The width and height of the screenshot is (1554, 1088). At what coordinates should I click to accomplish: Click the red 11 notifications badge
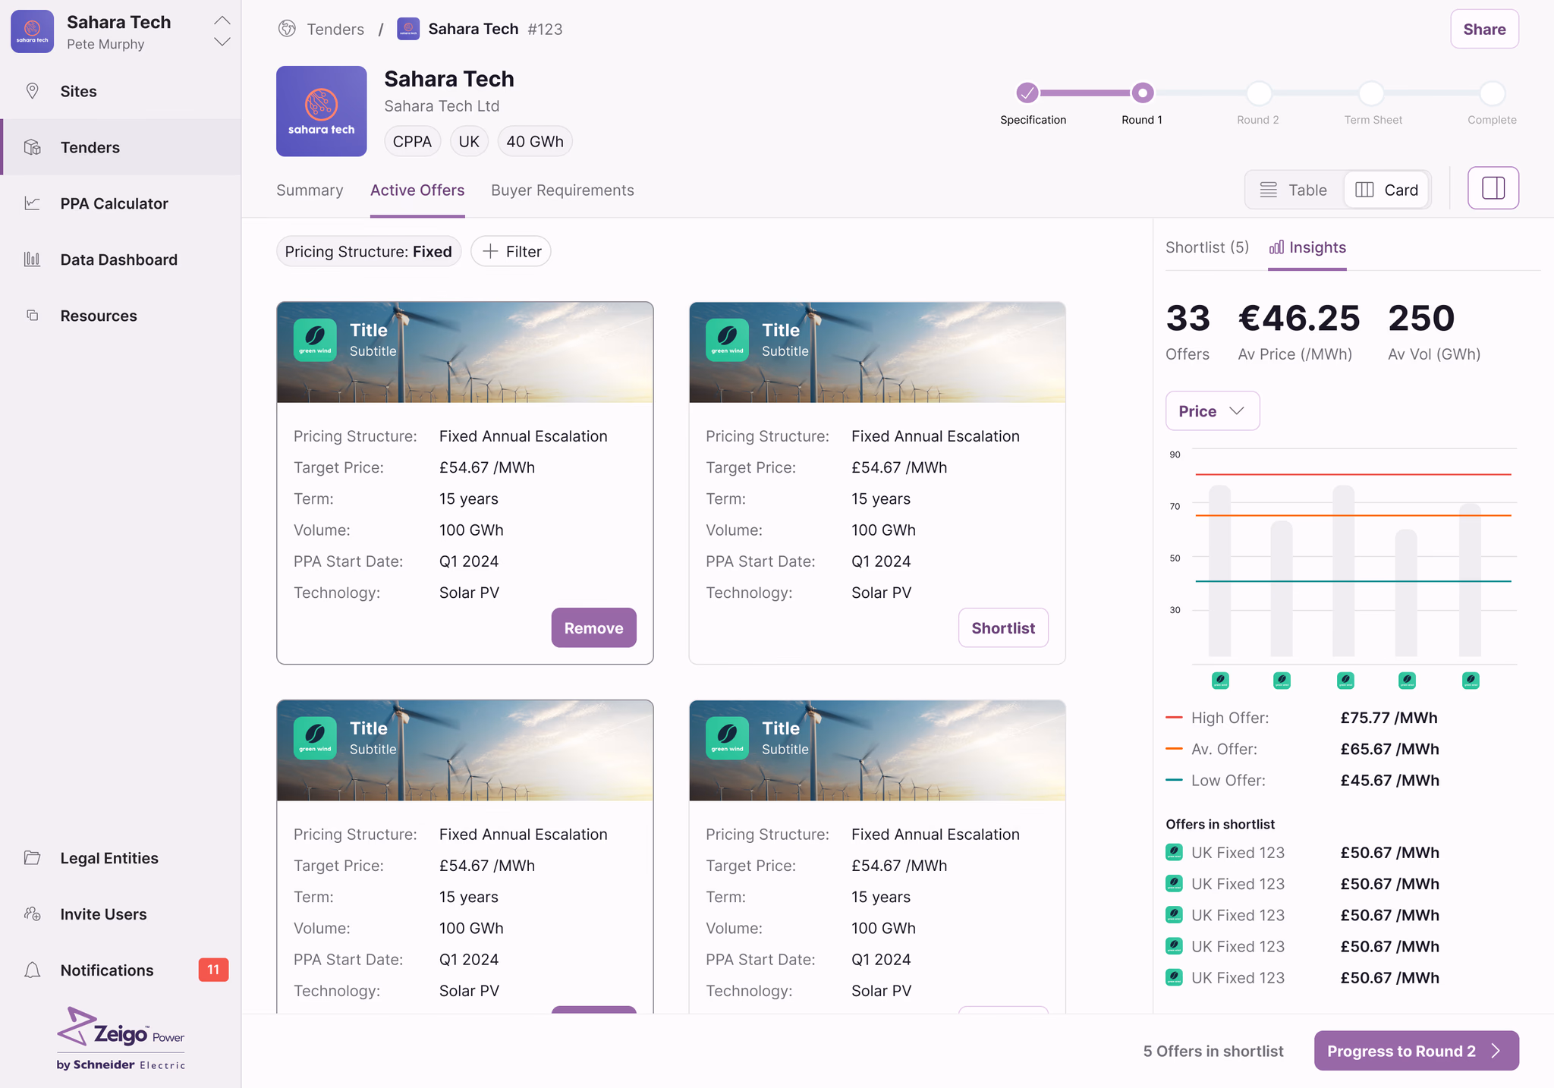pyautogui.click(x=213, y=970)
